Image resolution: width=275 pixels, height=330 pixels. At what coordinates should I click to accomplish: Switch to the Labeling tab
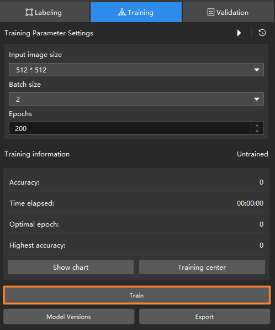click(x=45, y=12)
